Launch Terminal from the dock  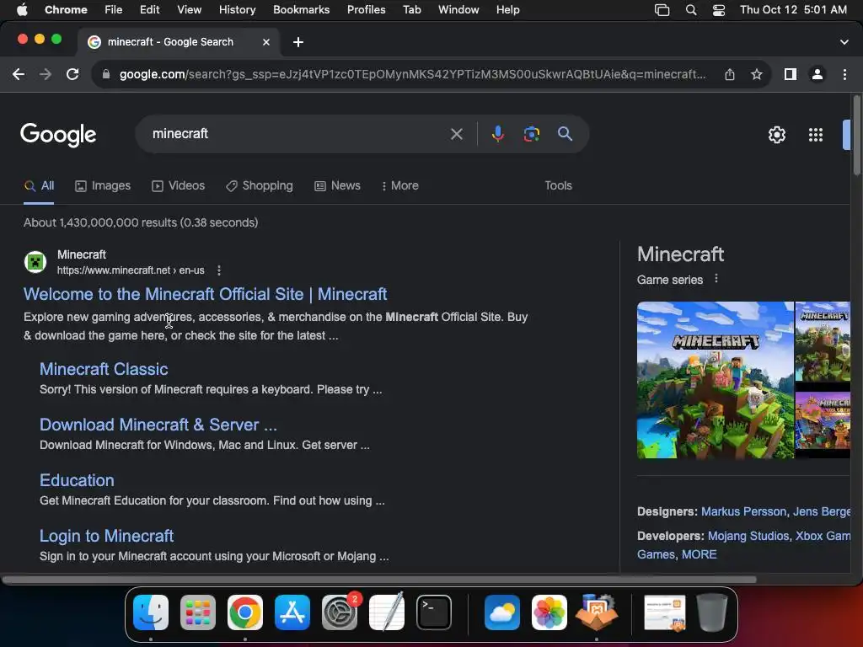point(434,612)
